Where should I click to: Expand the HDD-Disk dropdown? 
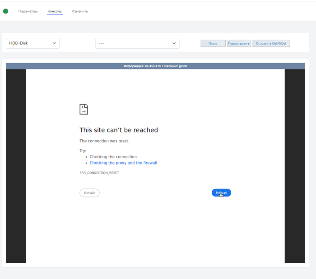click(33, 43)
